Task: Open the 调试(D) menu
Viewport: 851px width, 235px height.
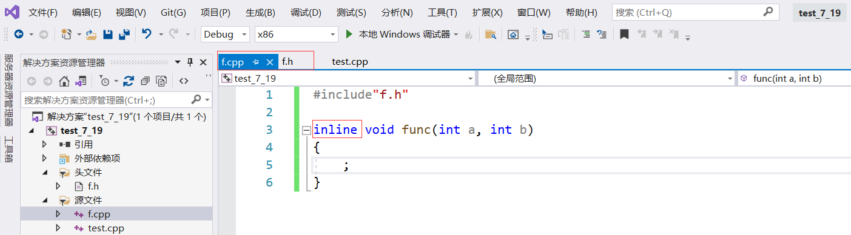Action: 305,12
